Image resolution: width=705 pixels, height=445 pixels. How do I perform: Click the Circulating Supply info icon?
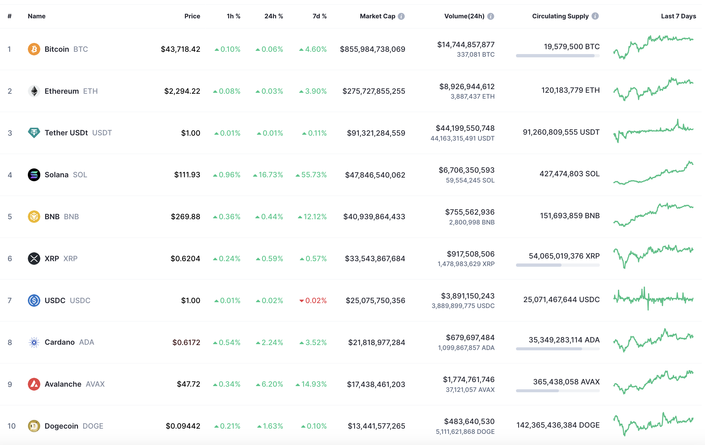[595, 16]
